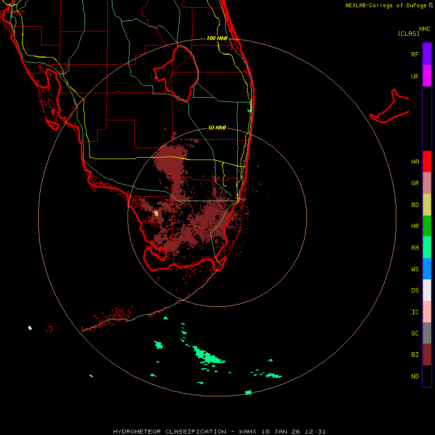Screen dimensions: 435x435
Task: Click the '10 JAN 26' date text
Action: 281,432
